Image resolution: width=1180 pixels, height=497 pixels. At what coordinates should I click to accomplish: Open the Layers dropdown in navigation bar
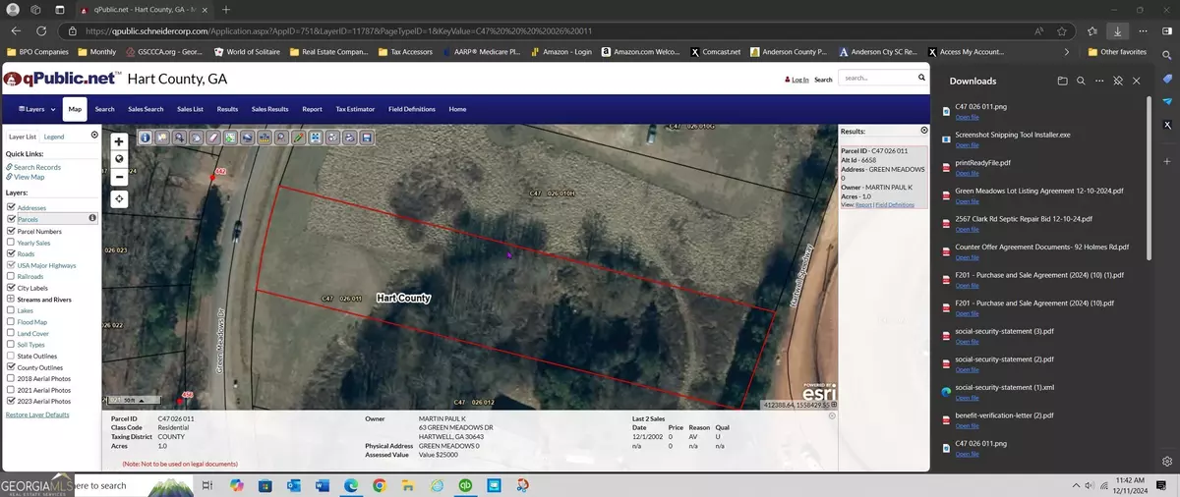click(35, 109)
